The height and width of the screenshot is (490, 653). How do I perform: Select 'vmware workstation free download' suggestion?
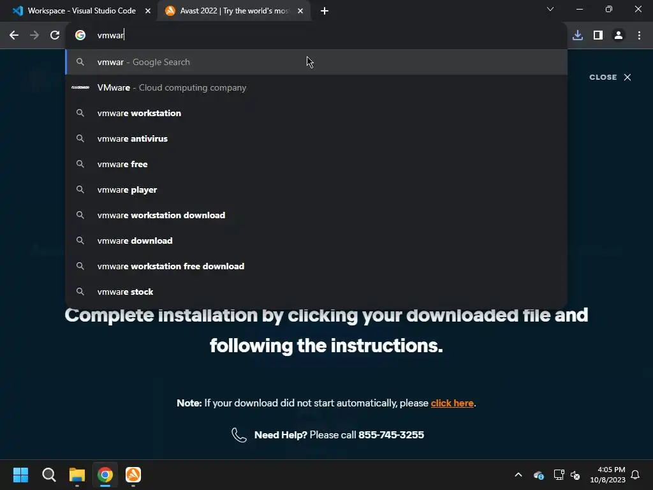316,266
